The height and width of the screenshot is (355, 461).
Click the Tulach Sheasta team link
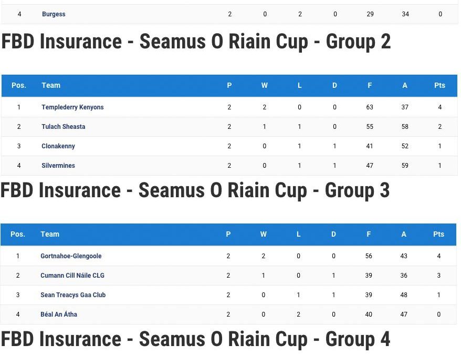tap(63, 127)
